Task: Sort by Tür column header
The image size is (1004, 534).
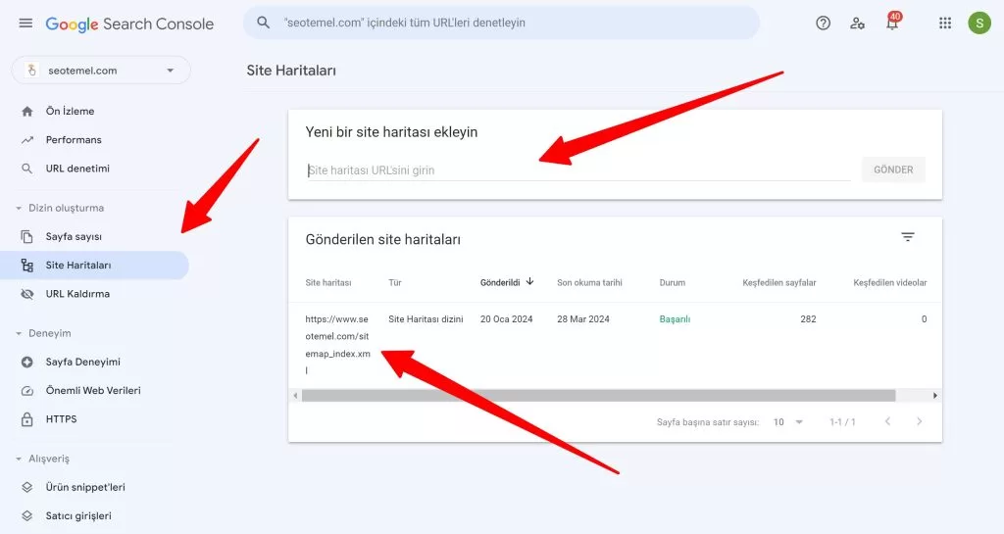Action: 395,282
